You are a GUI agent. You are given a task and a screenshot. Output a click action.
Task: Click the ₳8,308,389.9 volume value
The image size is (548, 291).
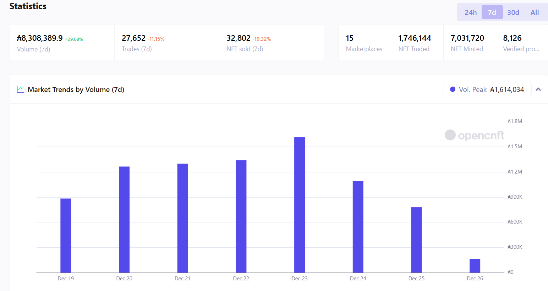tap(40, 38)
